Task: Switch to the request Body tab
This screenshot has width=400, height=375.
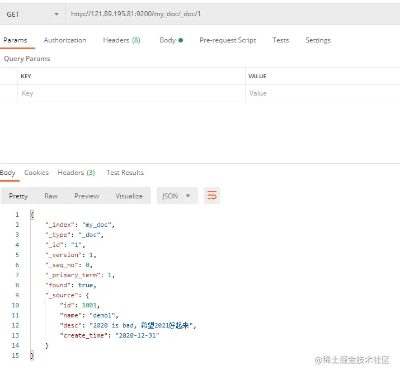Action: [171, 40]
